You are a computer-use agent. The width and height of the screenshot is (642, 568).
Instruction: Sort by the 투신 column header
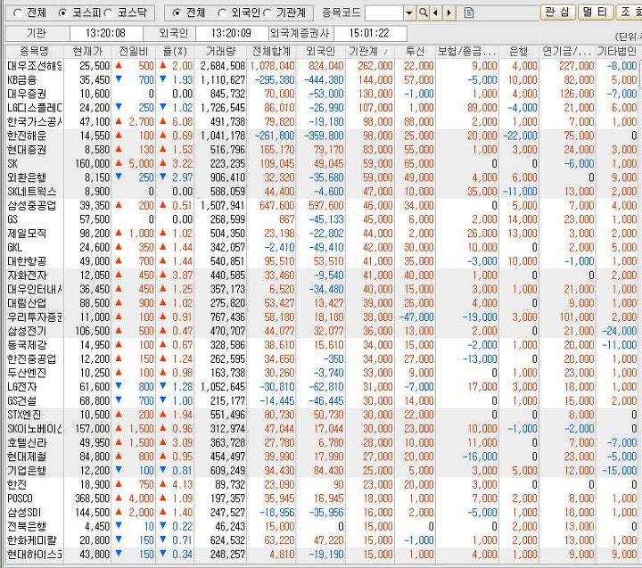(416, 51)
